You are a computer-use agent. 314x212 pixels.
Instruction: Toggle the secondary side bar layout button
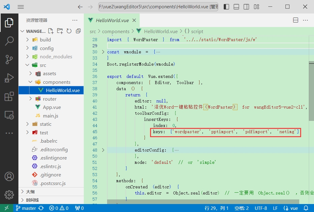click(246, 7)
